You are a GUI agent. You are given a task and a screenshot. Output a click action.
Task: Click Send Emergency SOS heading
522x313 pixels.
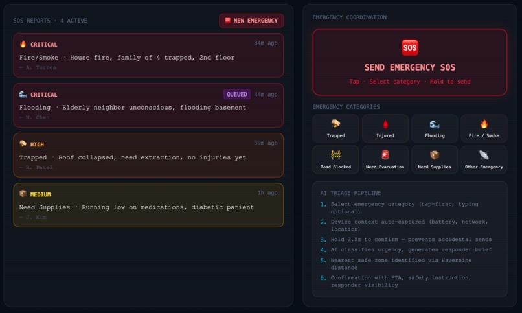410,67
